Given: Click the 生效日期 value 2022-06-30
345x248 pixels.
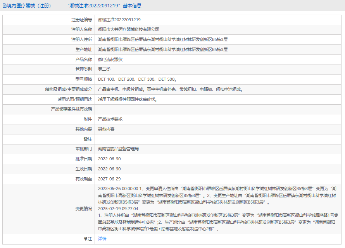Looking at the screenshot, I should [x=109, y=169].
